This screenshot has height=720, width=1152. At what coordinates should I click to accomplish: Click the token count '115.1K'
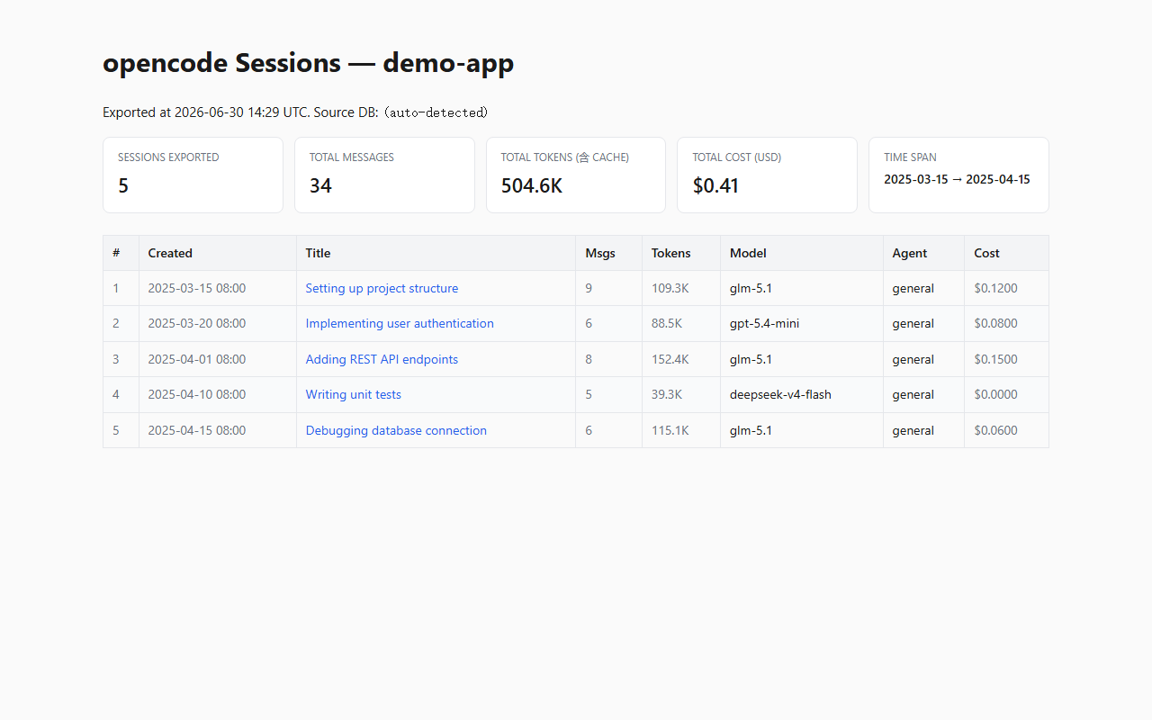(x=670, y=430)
